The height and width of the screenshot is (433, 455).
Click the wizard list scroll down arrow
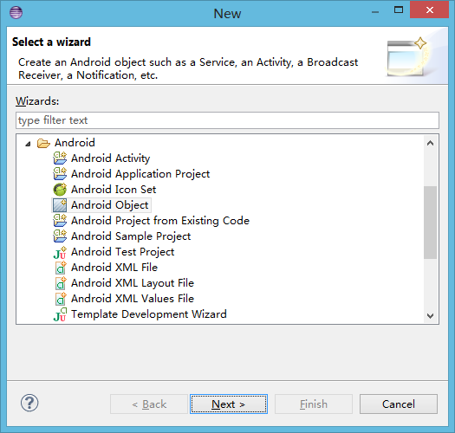[x=431, y=315]
